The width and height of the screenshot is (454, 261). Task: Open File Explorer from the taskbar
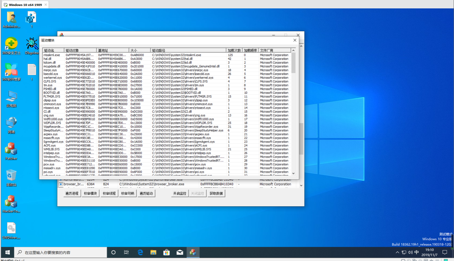pyautogui.click(x=153, y=252)
